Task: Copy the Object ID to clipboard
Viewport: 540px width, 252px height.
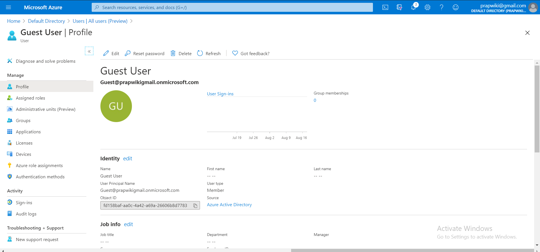Action: click(195, 206)
